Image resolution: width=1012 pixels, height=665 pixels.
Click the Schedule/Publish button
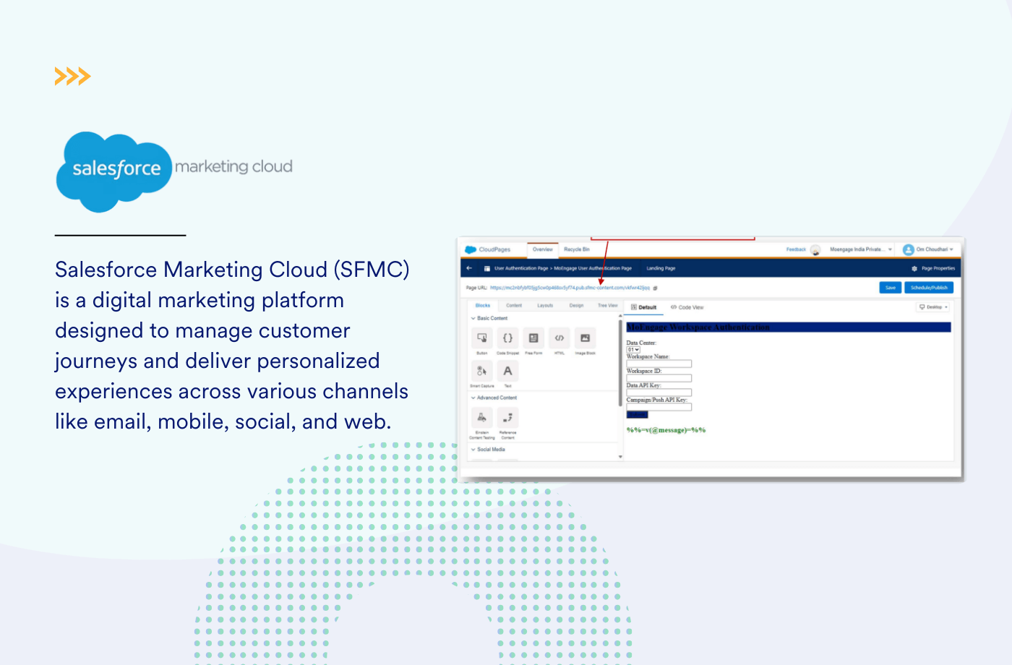click(x=929, y=288)
